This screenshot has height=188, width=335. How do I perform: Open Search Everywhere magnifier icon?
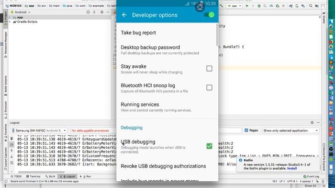click(x=310, y=6)
